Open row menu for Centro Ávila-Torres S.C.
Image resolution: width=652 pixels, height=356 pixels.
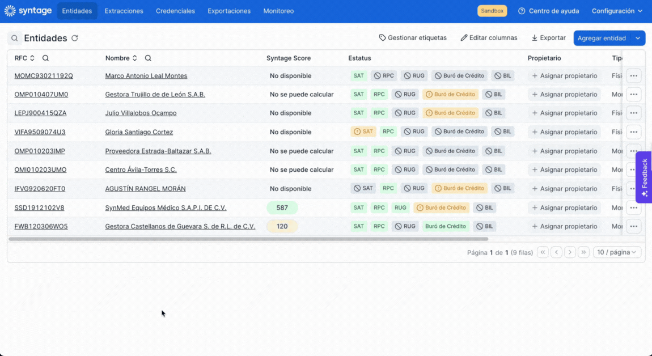pyautogui.click(x=631, y=169)
